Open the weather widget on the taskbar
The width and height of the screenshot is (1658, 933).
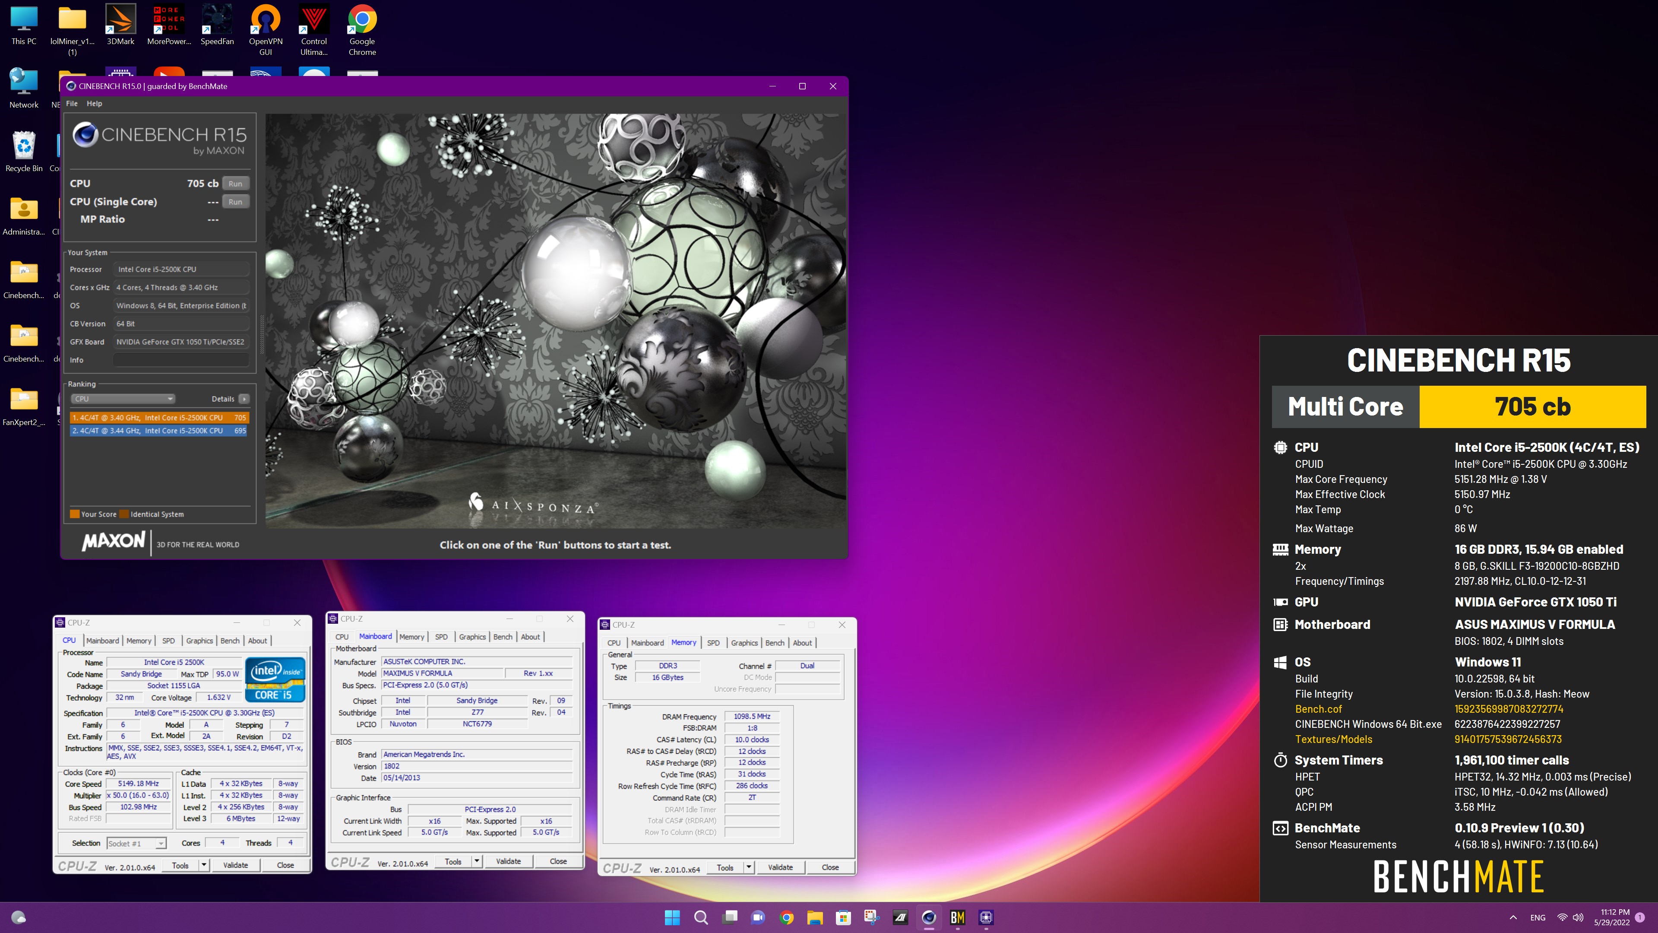click(x=19, y=917)
